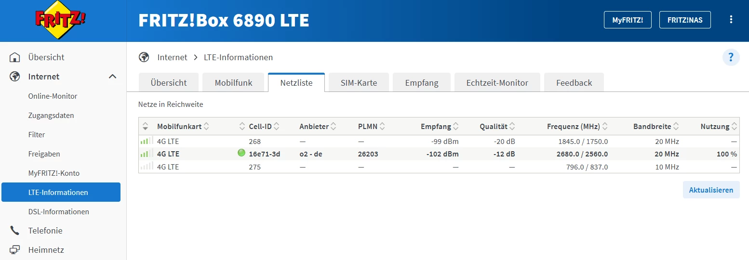Collapse the Internet menu chevron

(x=112, y=77)
